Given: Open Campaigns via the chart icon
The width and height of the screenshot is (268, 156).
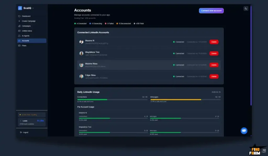Looking at the screenshot, I should (x=19, y=26).
